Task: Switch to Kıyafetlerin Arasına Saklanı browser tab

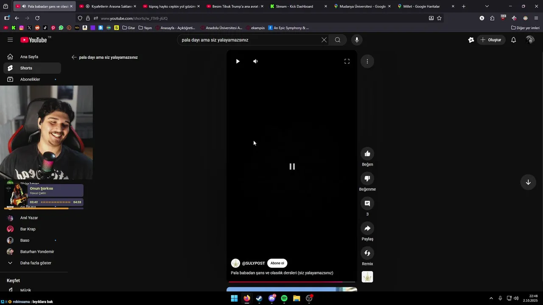Action: (x=108, y=6)
